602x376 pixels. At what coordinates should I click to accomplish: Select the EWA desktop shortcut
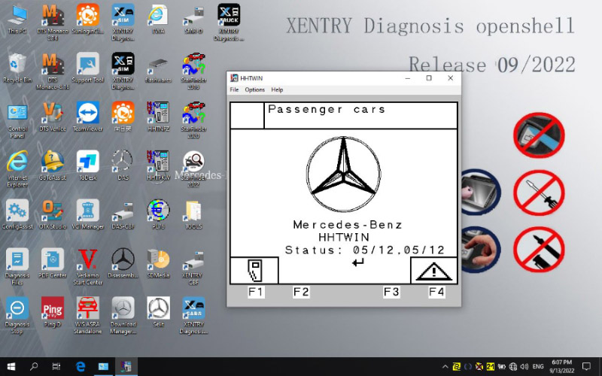point(158,20)
